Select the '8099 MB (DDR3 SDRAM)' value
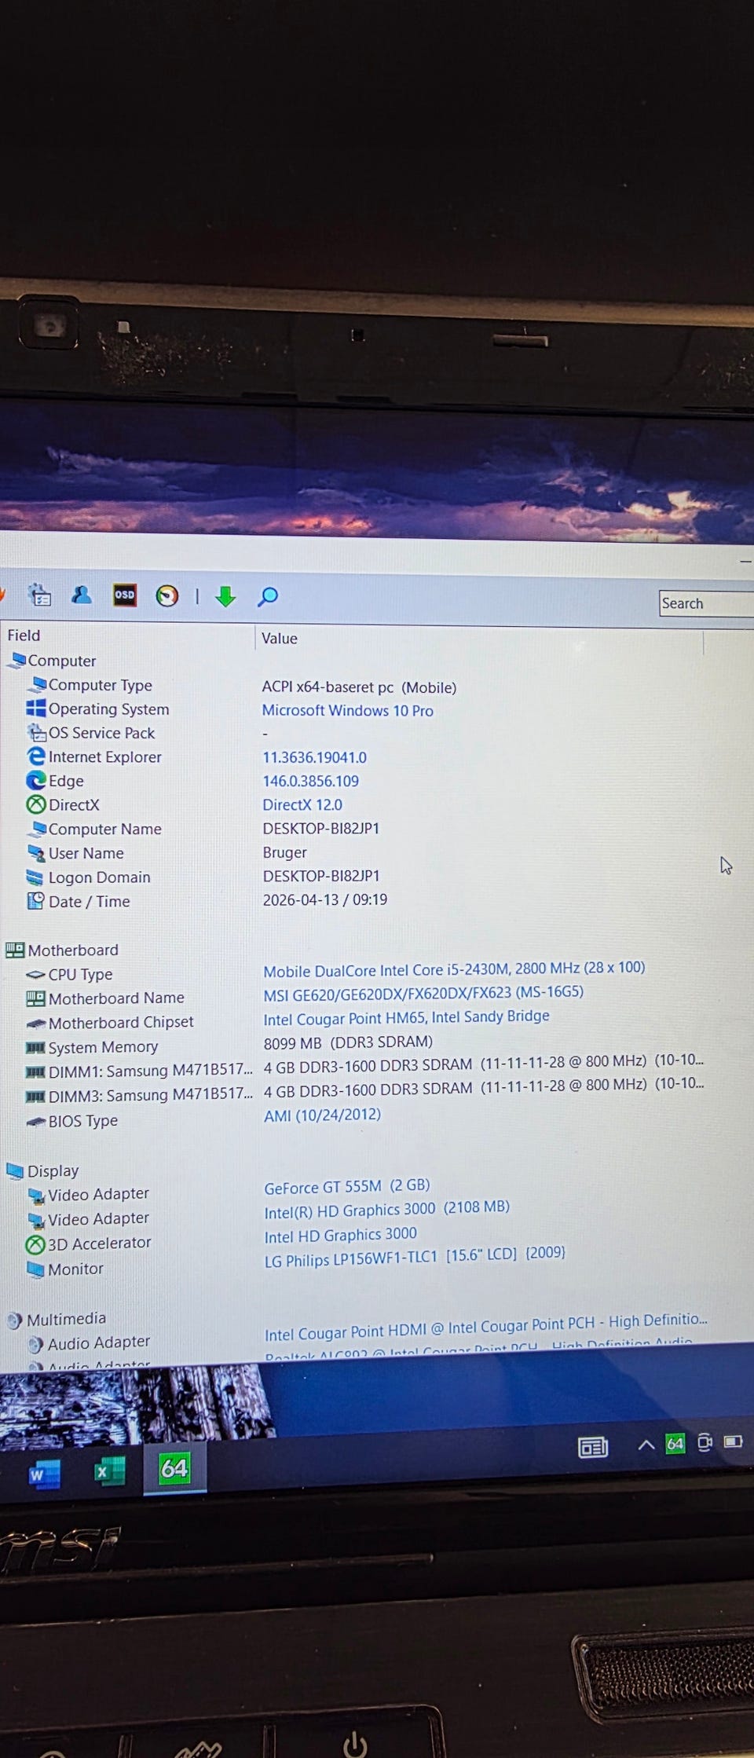The image size is (754, 1758). 348,1042
